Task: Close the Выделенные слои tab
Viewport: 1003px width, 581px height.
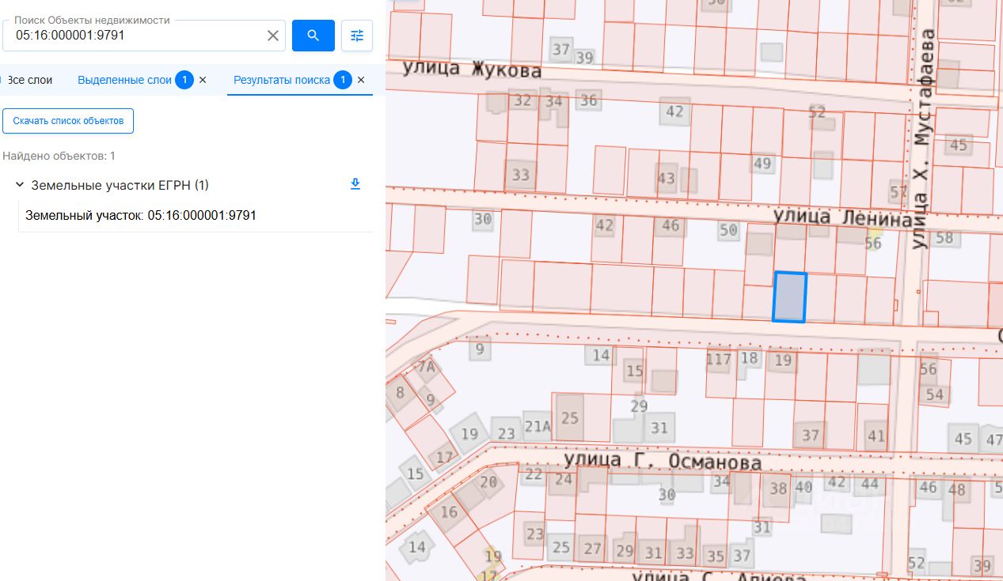Action: coord(203,80)
